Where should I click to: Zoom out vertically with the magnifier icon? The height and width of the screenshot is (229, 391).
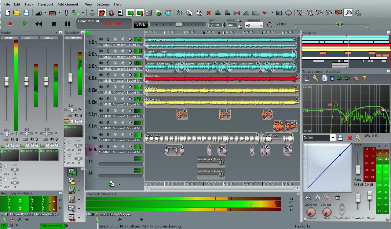329,13
